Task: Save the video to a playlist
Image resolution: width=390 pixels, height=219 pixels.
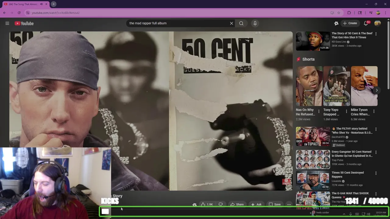Action: 275,204
